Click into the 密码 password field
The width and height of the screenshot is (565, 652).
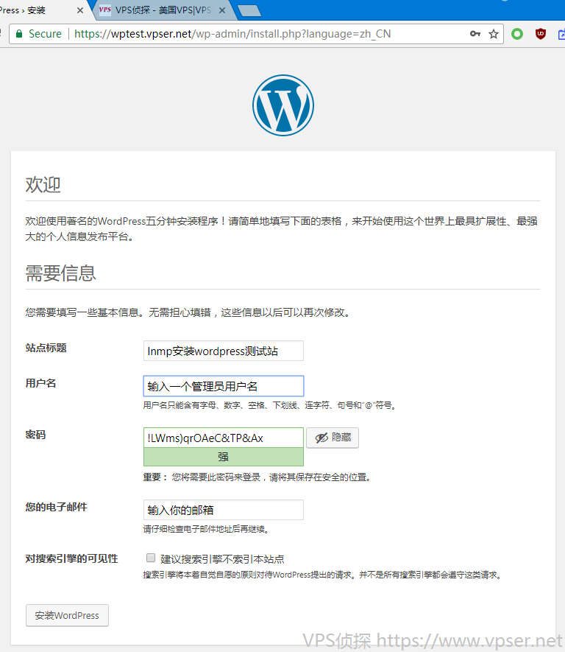[x=223, y=438]
